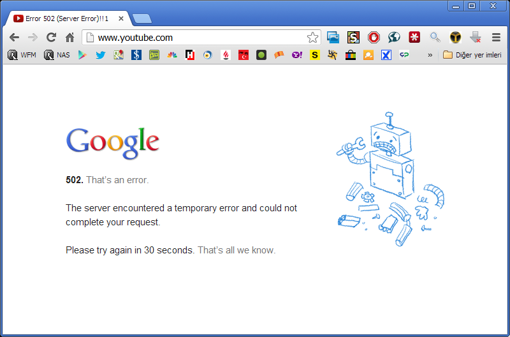Click the Google logo

(113, 143)
